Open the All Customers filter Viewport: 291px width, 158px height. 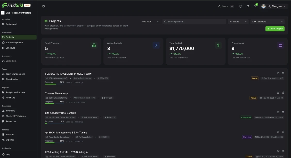click(x=267, y=22)
